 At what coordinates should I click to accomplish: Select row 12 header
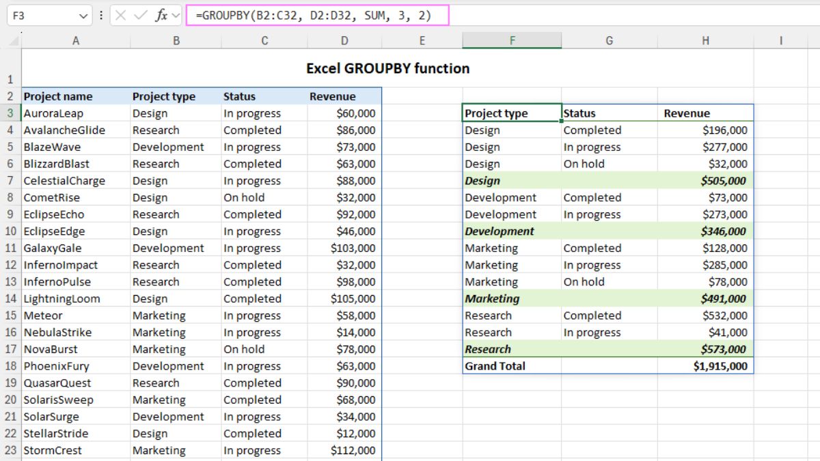(x=10, y=265)
